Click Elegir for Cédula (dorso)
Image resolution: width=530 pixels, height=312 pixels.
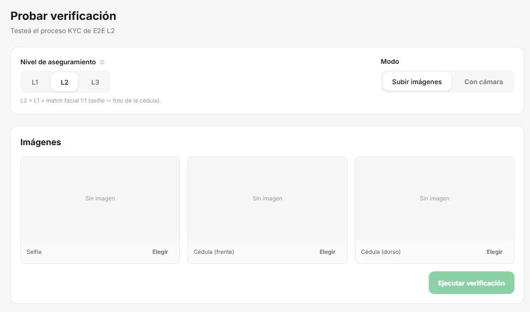pyautogui.click(x=495, y=252)
